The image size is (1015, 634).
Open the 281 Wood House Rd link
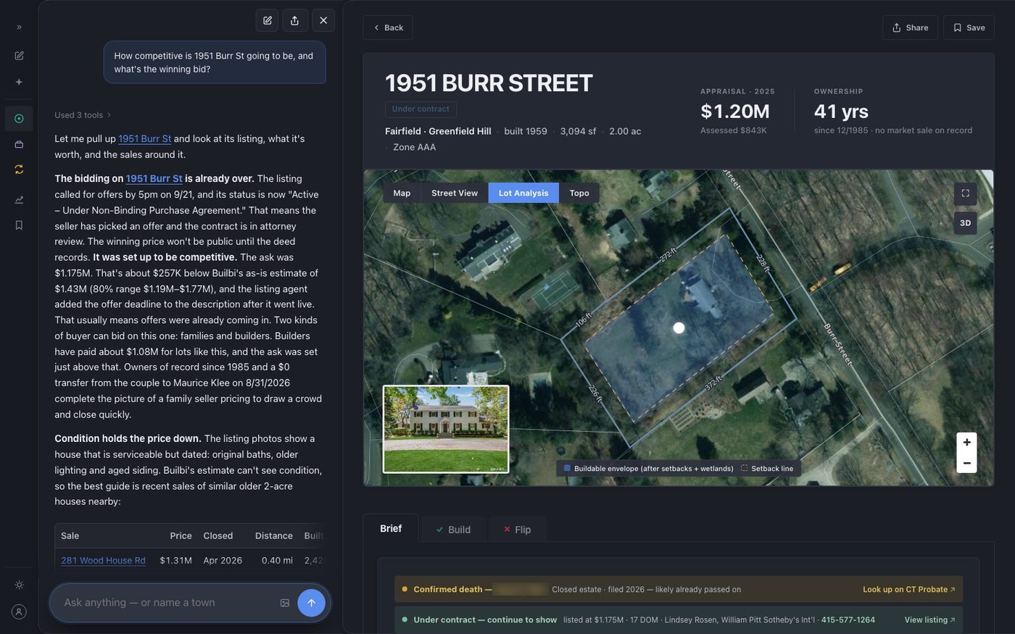pos(103,560)
